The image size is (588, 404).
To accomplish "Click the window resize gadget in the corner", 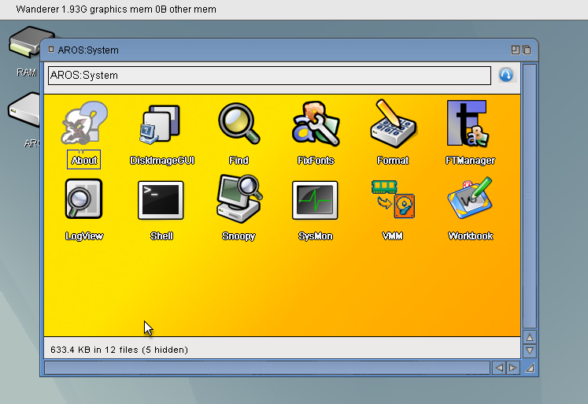I will tap(530, 368).
